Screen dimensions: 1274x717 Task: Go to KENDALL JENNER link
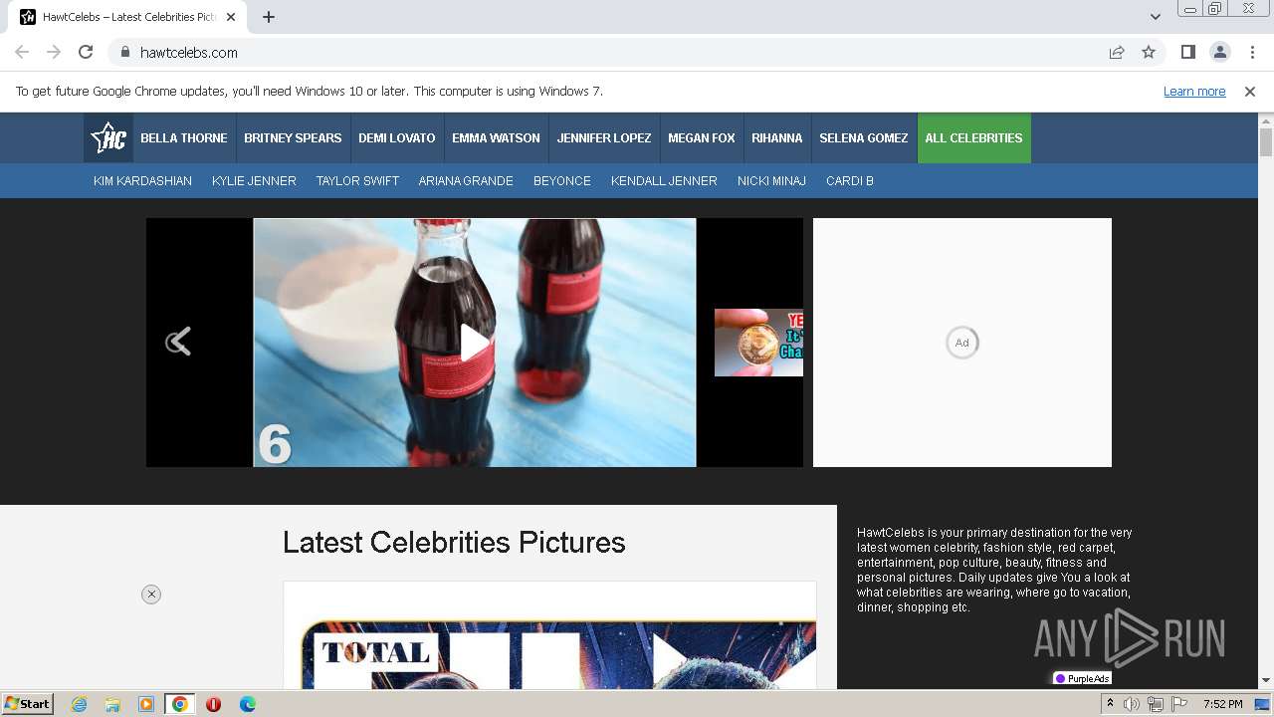tap(664, 180)
